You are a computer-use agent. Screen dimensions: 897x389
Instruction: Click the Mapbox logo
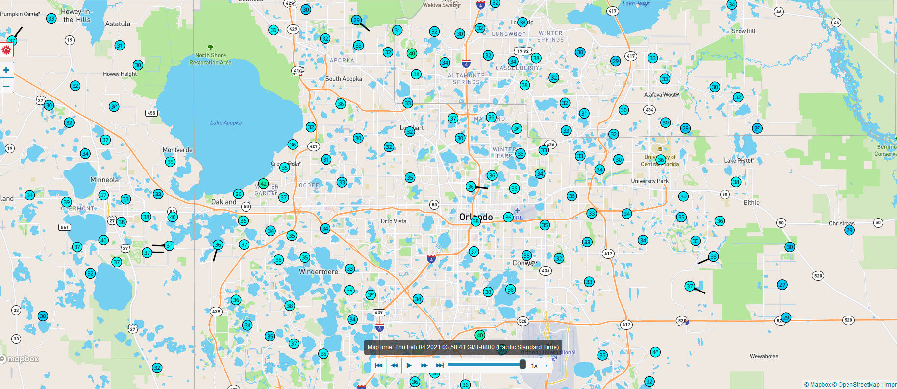[x=20, y=359]
